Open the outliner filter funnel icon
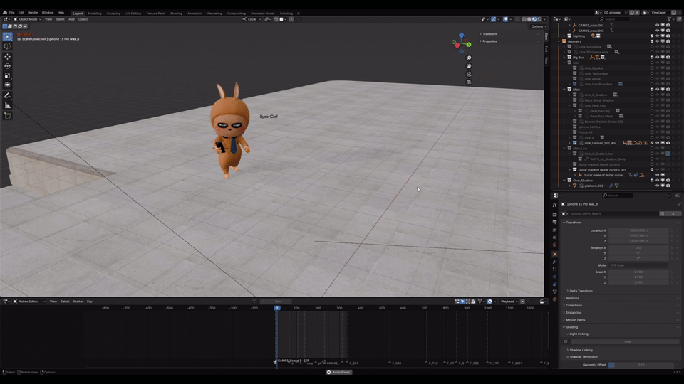The image size is (684, 384). pos(669,19)
